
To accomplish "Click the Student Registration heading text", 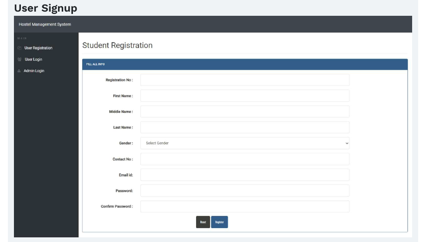I will [x=118, y=45].
